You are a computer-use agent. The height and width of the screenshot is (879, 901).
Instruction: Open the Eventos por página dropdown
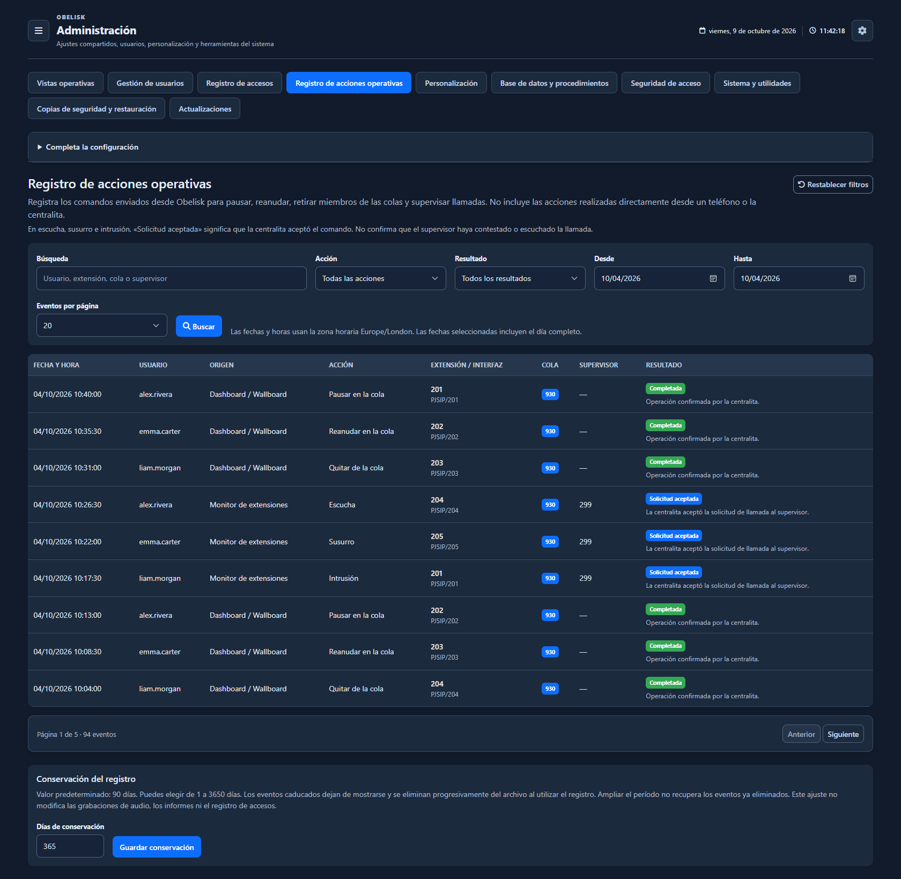click(x=102, y=326)
